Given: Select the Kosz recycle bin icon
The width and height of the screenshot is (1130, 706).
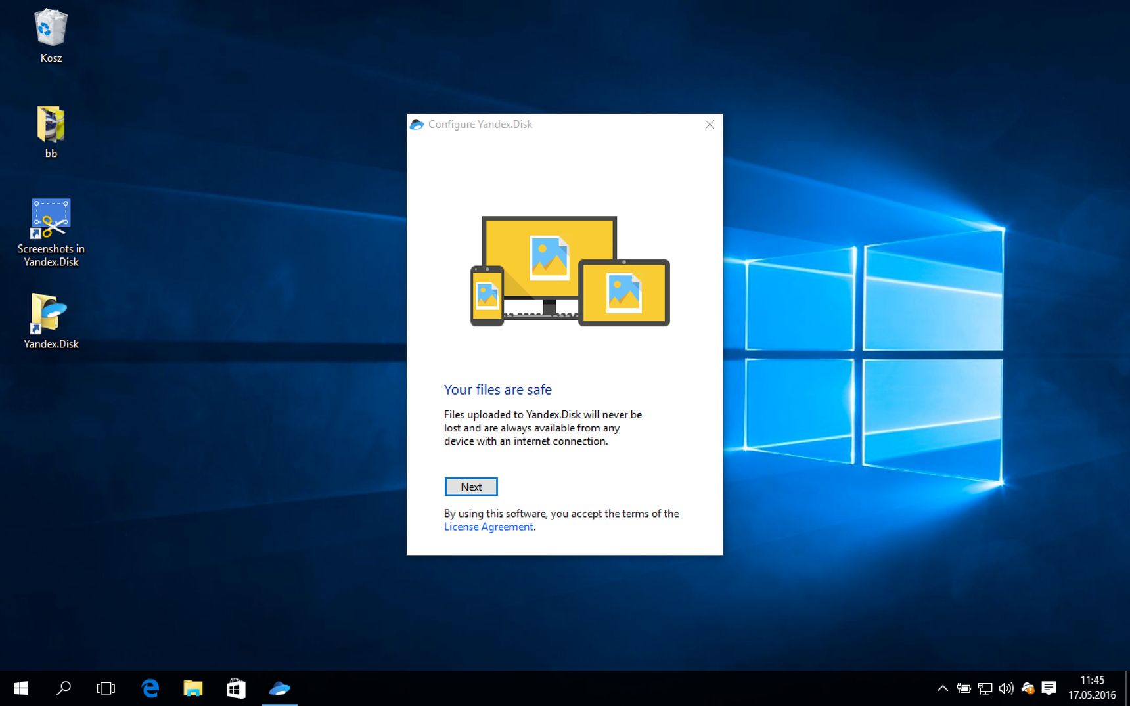Looking at the screenshot, I should pyautogui.click(x=51, y=36).
